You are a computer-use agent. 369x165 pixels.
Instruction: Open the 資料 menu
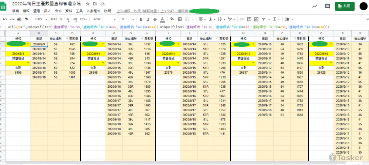(x=69, y=11)
